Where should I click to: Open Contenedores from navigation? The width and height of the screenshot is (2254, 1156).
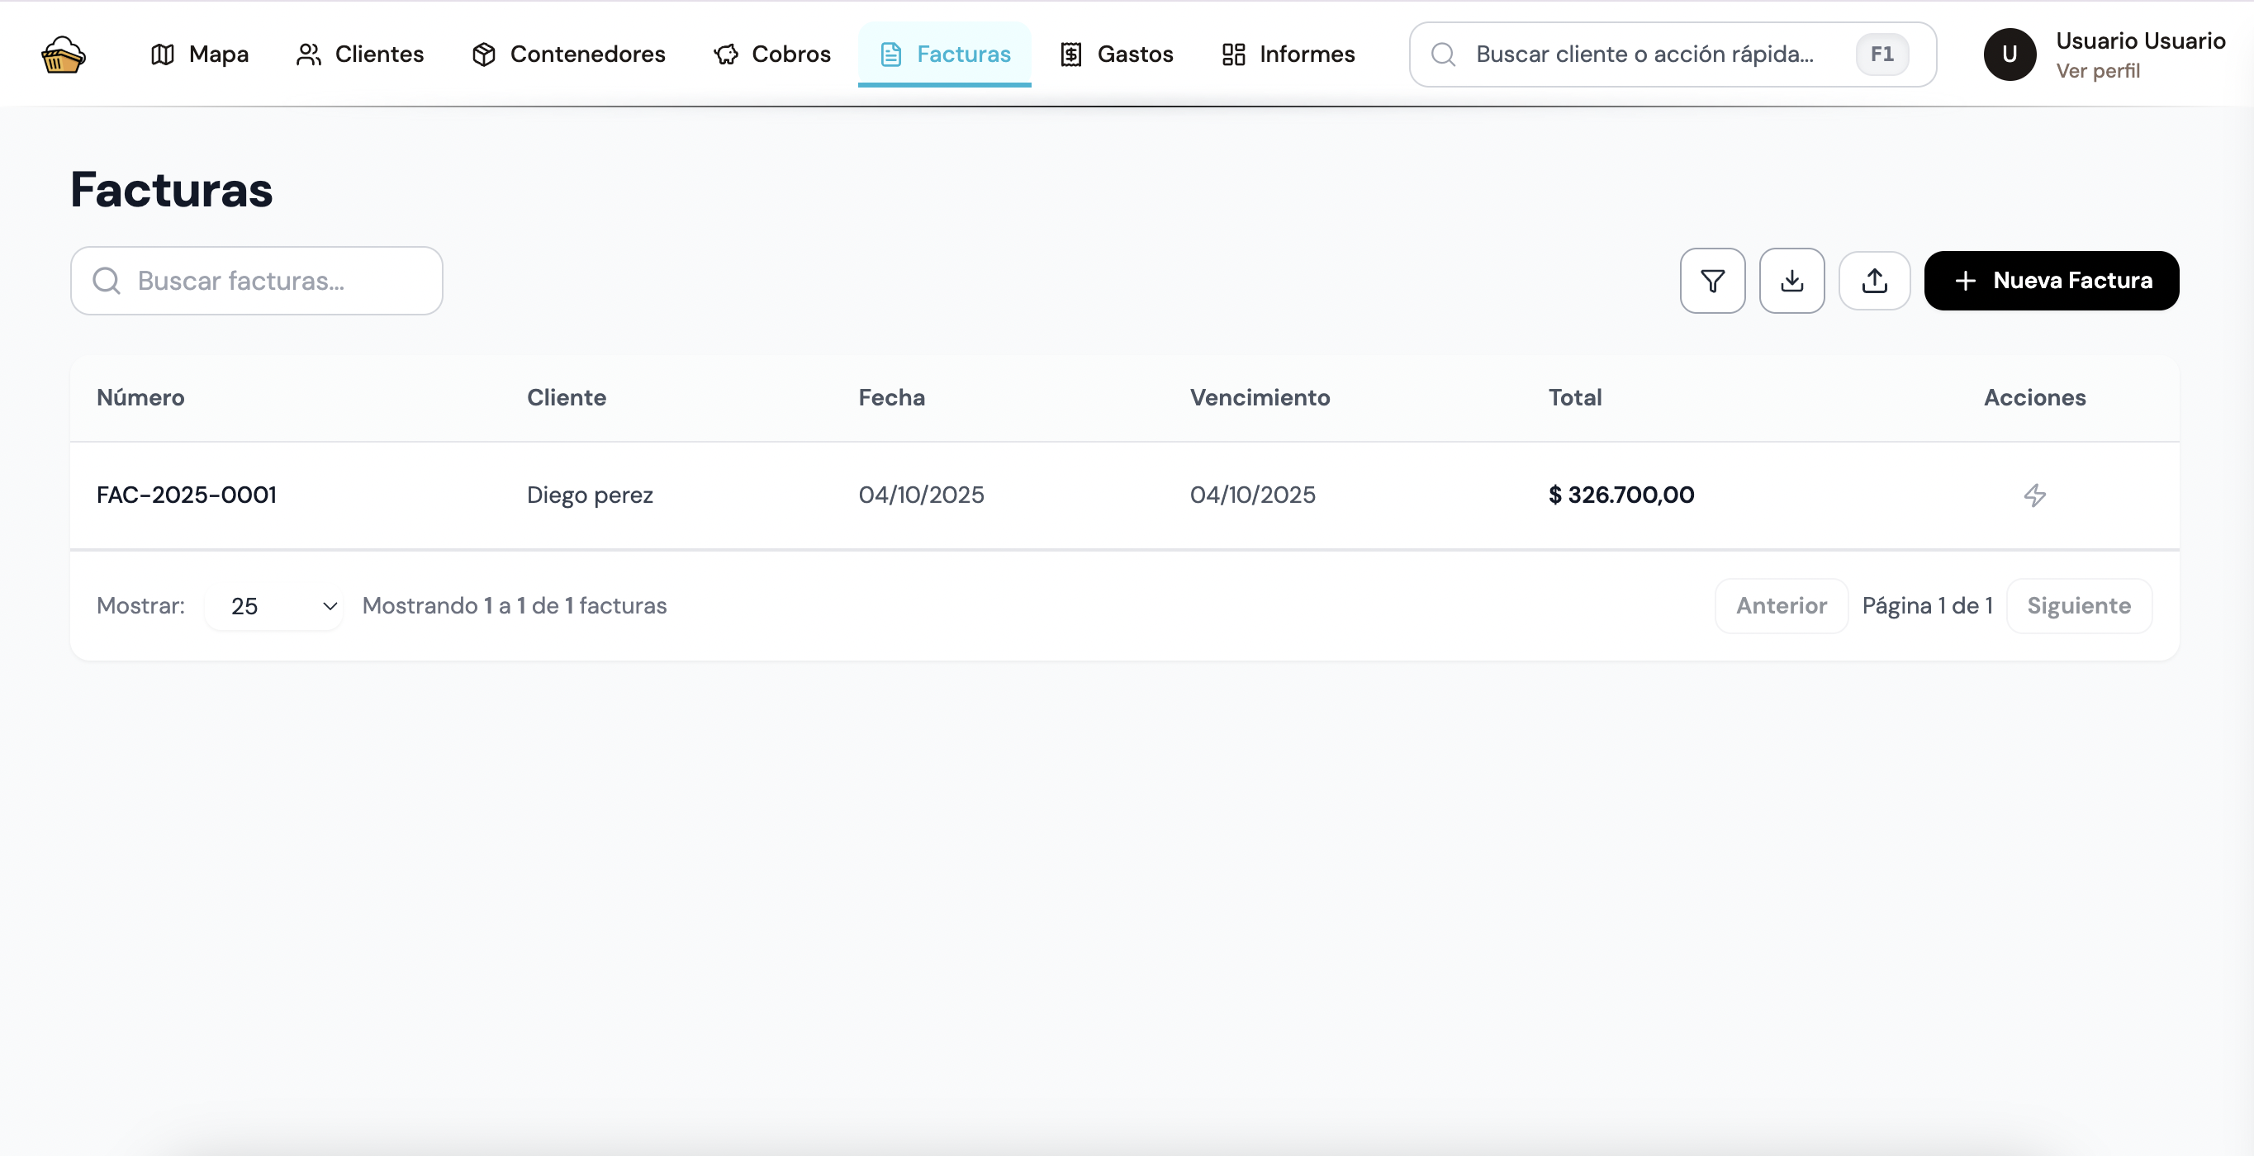[x=569, y=54]
